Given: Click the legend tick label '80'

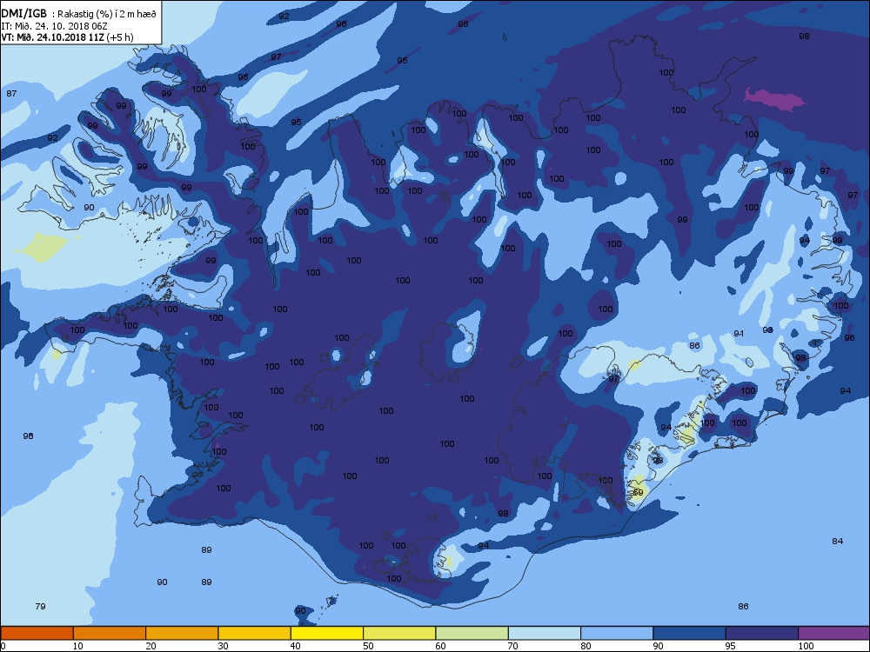Looking at the screenshot, I should [586, 646].
